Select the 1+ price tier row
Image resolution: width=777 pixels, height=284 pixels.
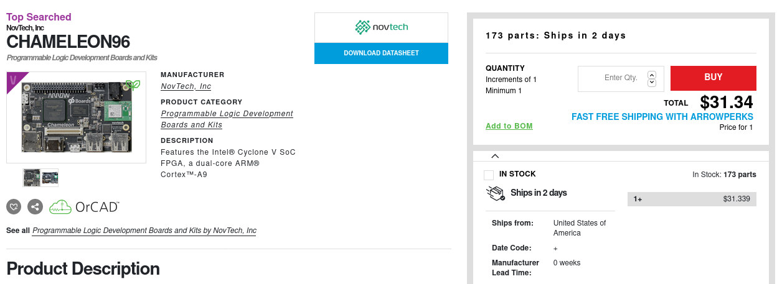coord(692,199)
